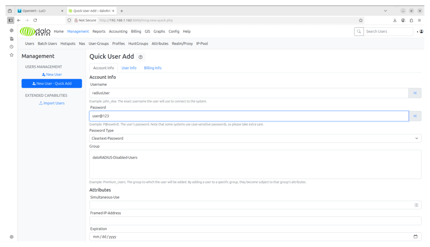Click the random username generator icon
The width and height of the screenshot is (430, 247).
[x=415, y=93]
